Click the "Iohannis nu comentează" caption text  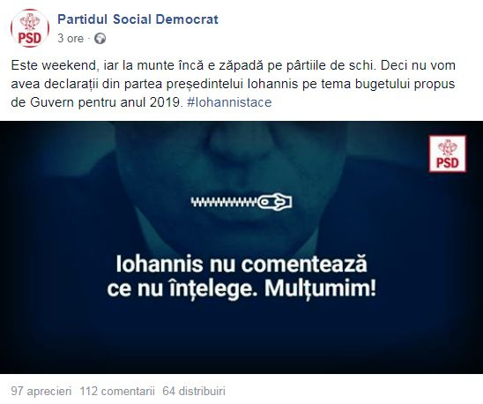pos(241,264)
